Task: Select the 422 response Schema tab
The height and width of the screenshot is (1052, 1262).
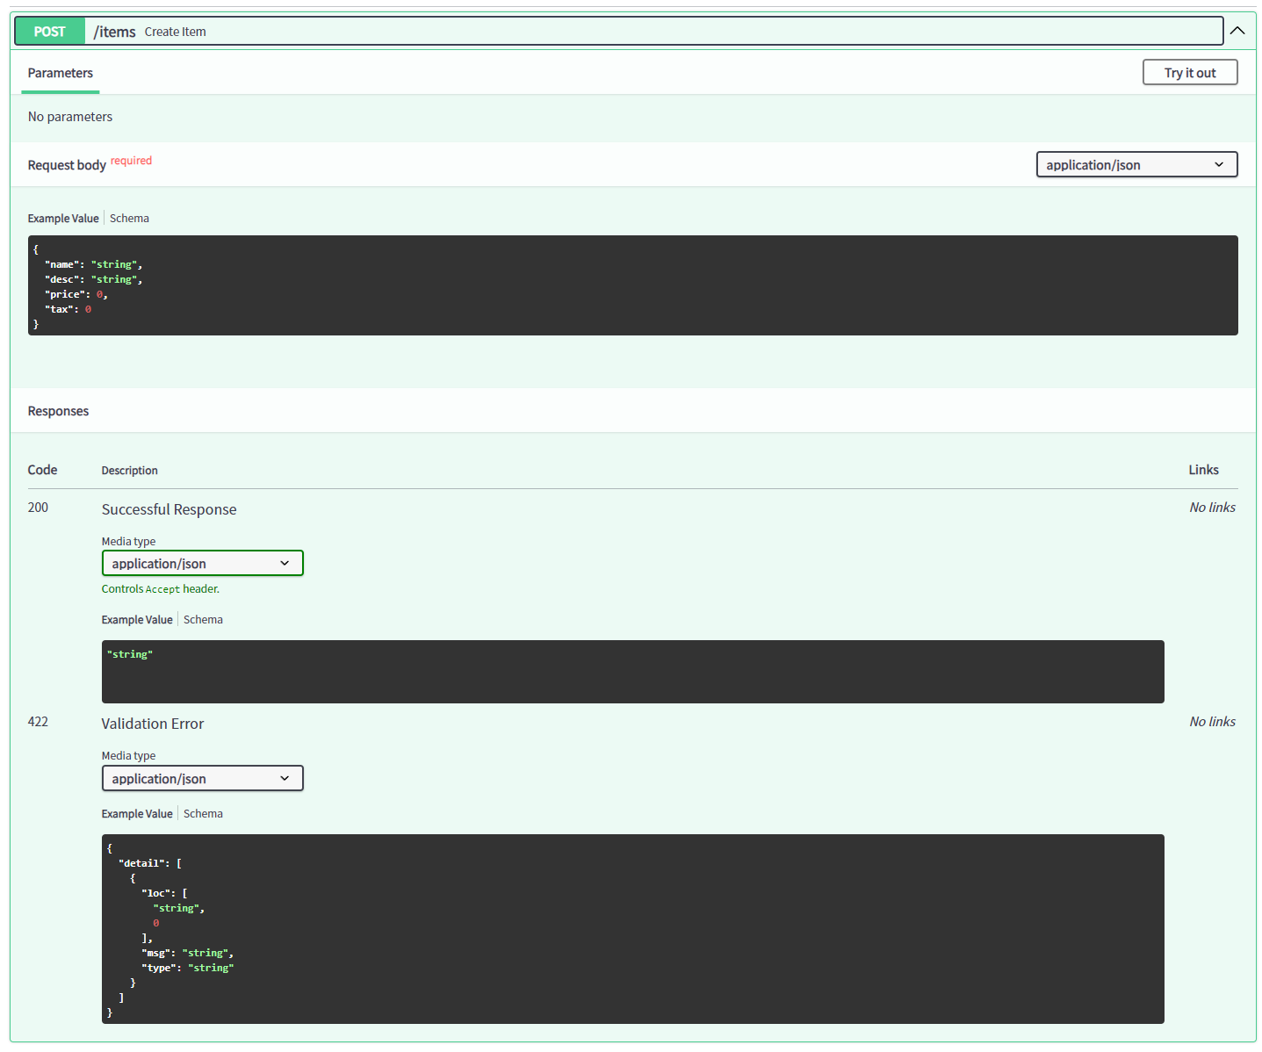Action: [203, 814]
